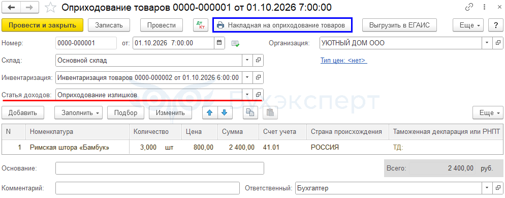
Task: Open the Организация record form
Action: tap(497, 43)
